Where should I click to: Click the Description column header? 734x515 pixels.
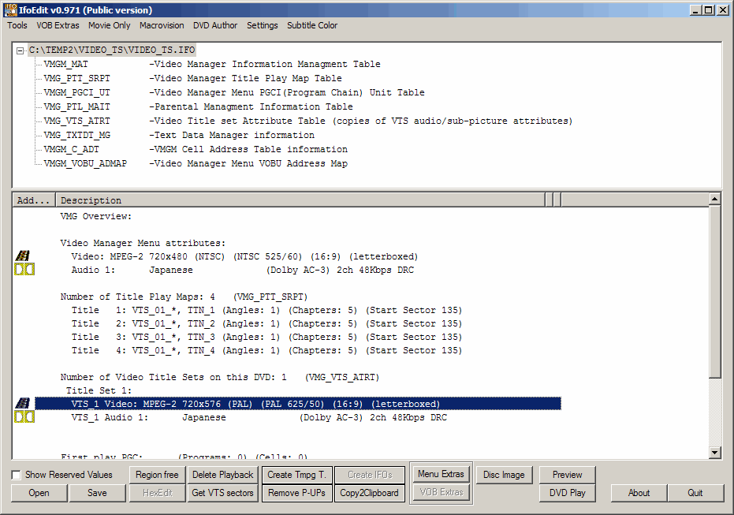(300, 200)
